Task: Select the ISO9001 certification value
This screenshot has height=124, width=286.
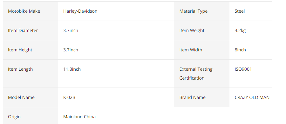Action: pos(243,69)
